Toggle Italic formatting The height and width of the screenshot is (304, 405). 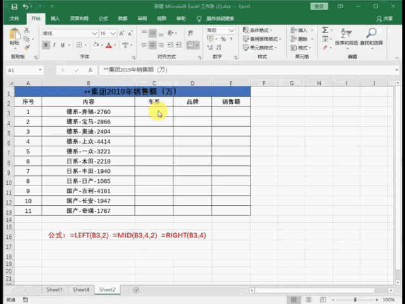coord(54,45)
